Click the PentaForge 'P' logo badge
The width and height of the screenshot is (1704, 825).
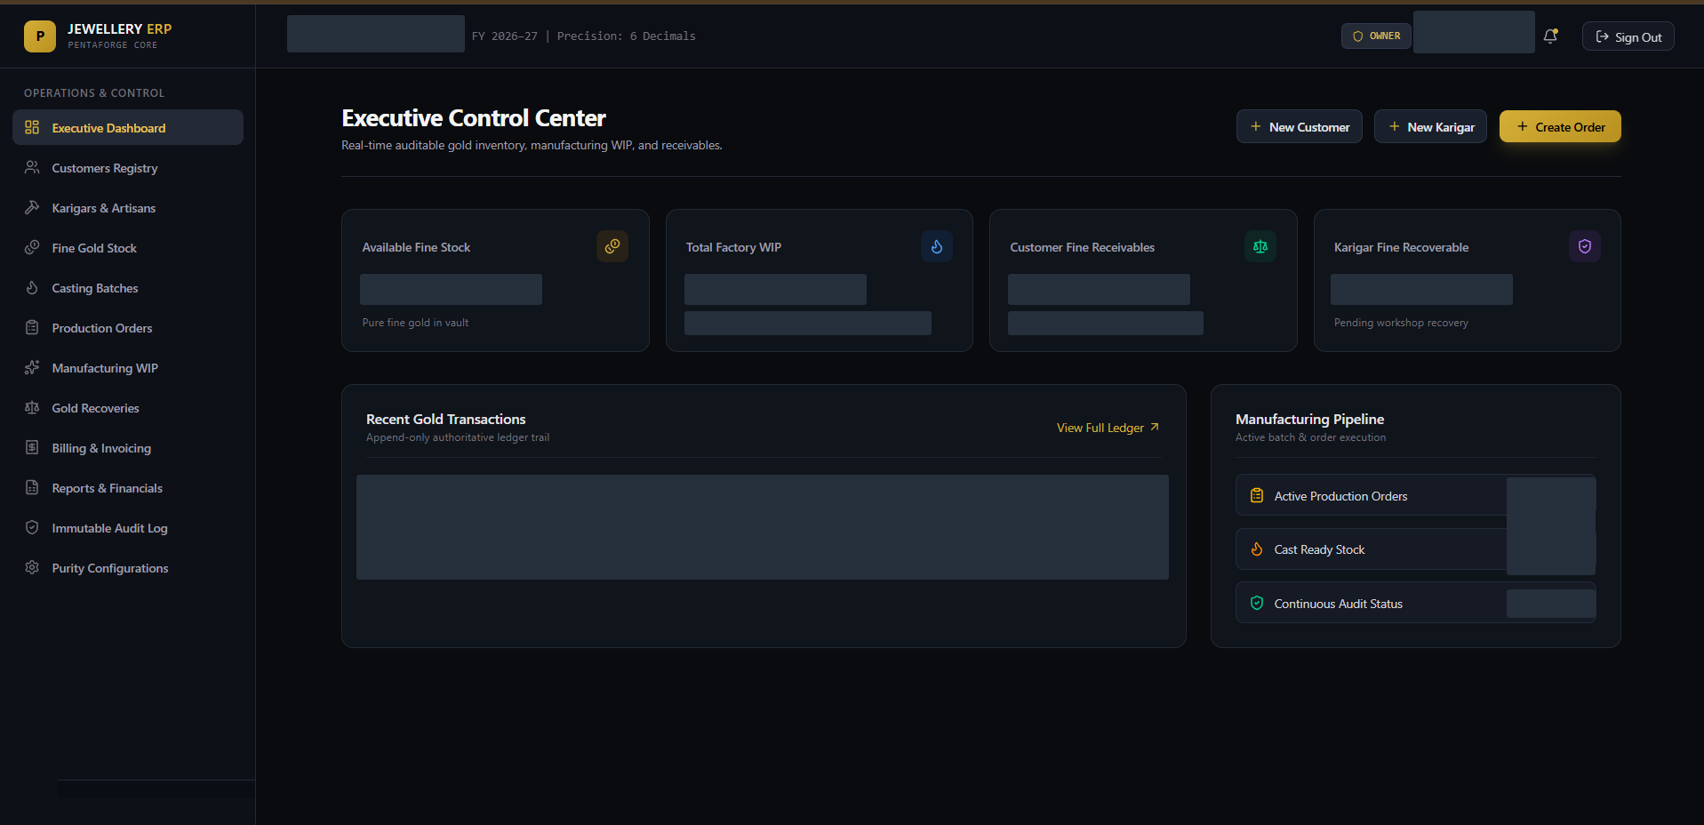point(40,36)
